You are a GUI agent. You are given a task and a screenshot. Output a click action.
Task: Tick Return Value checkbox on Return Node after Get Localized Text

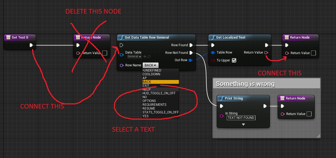pos(313,53)
